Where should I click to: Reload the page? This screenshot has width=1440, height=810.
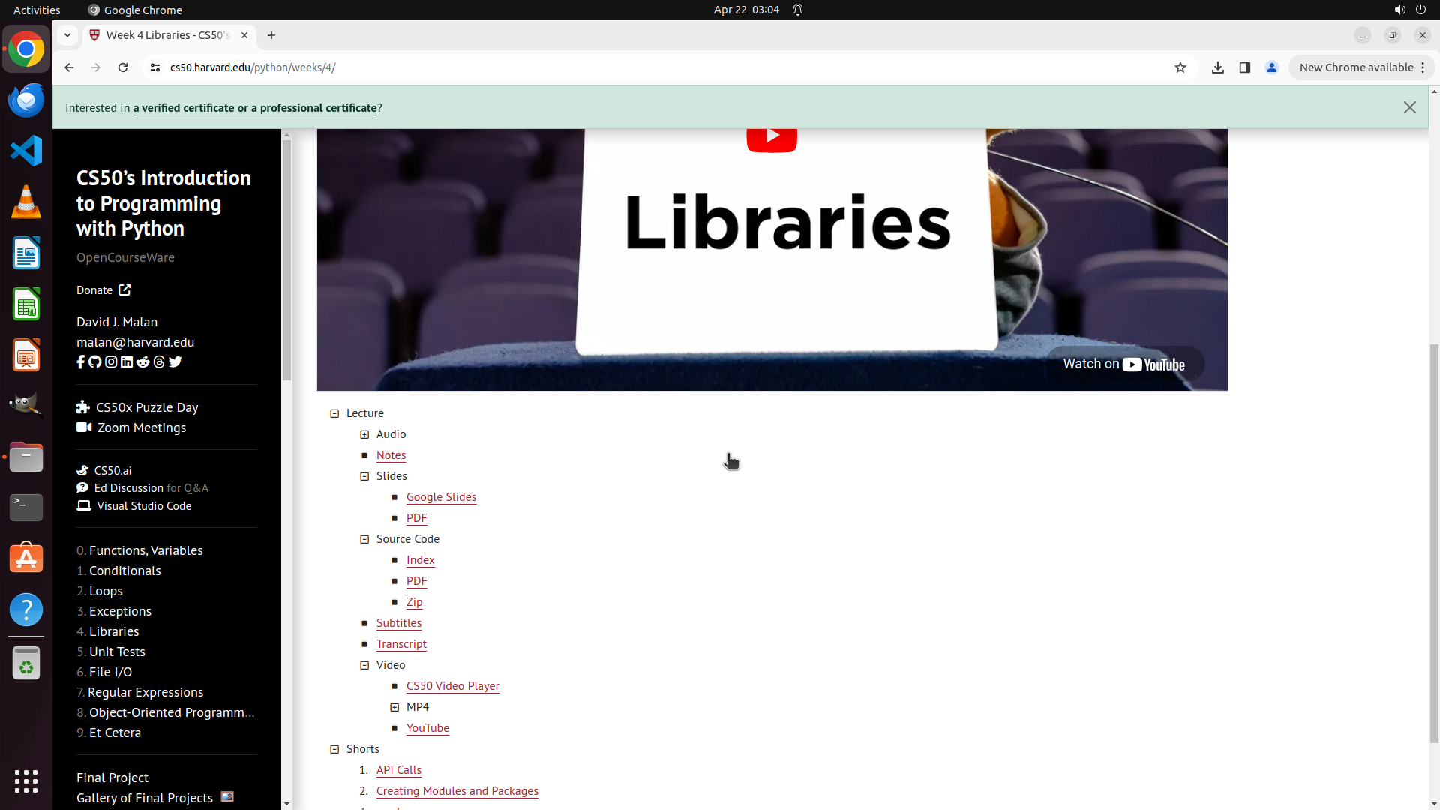point(123,67)
